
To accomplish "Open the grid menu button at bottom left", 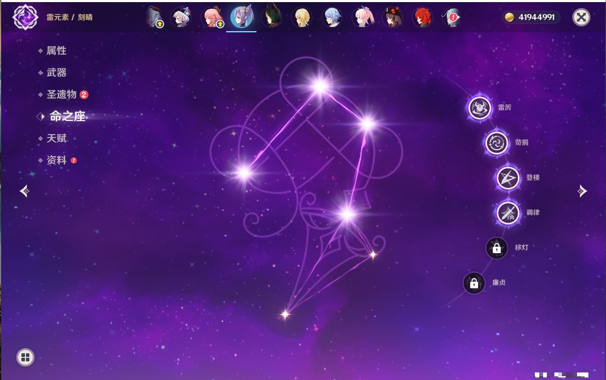I will pos(25,357).
